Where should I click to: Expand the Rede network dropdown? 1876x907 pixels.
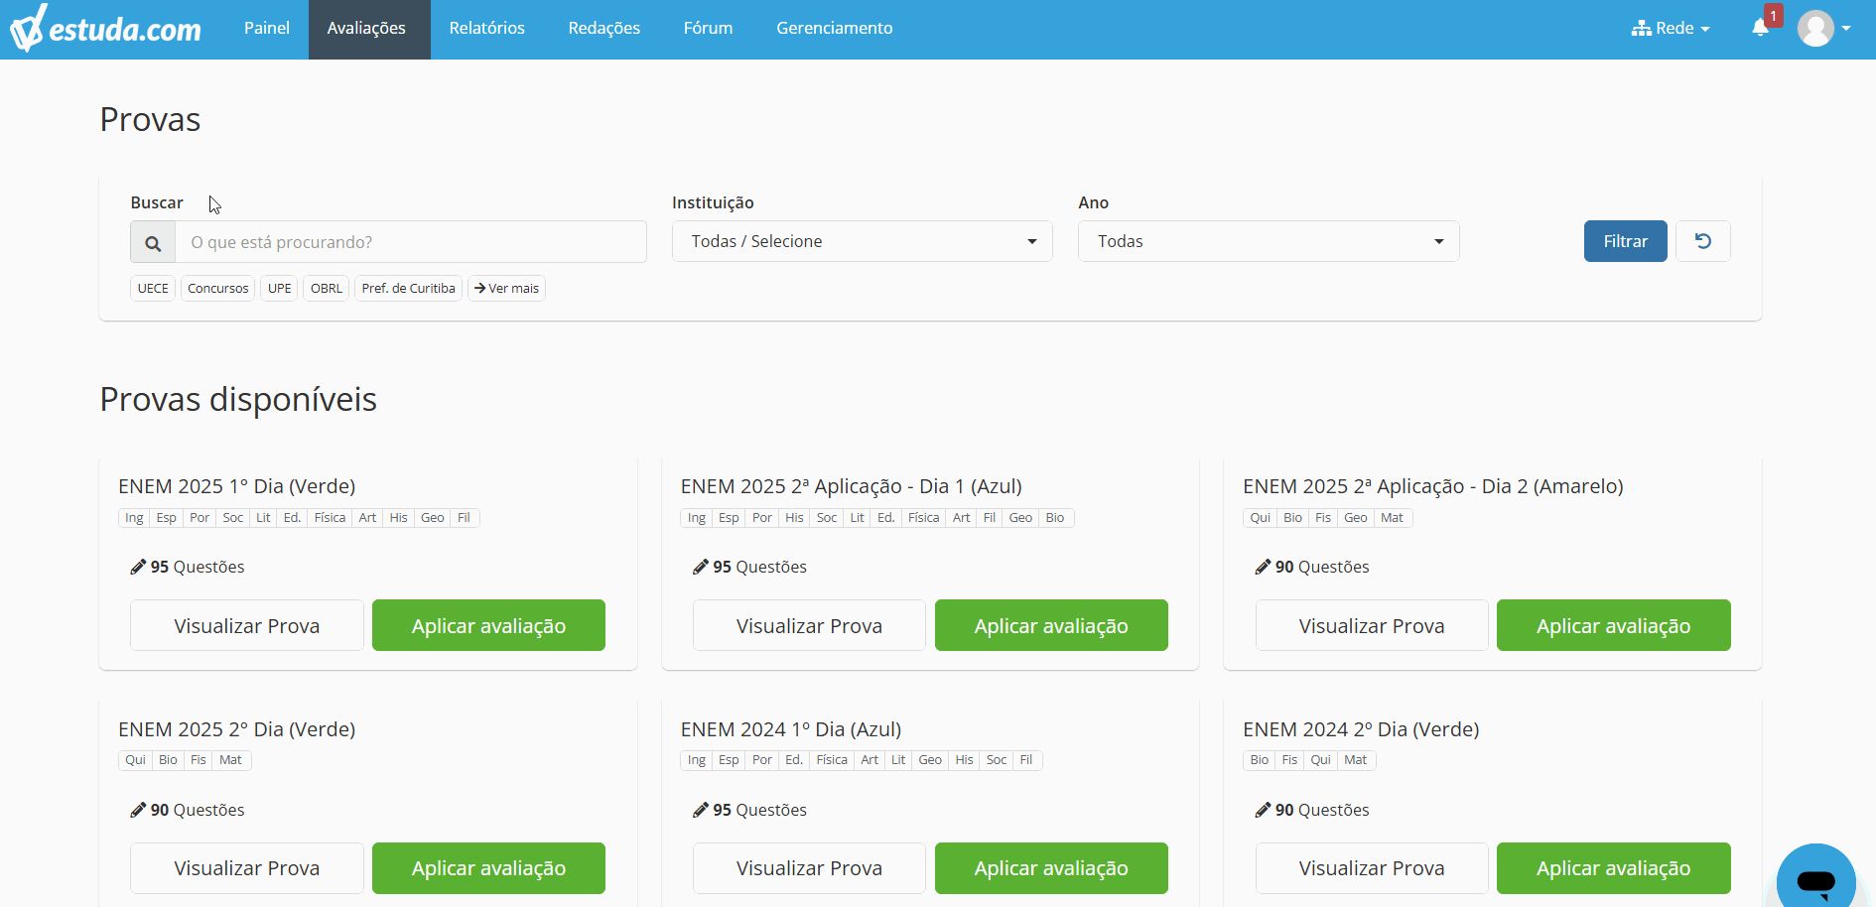[1671, 29]
